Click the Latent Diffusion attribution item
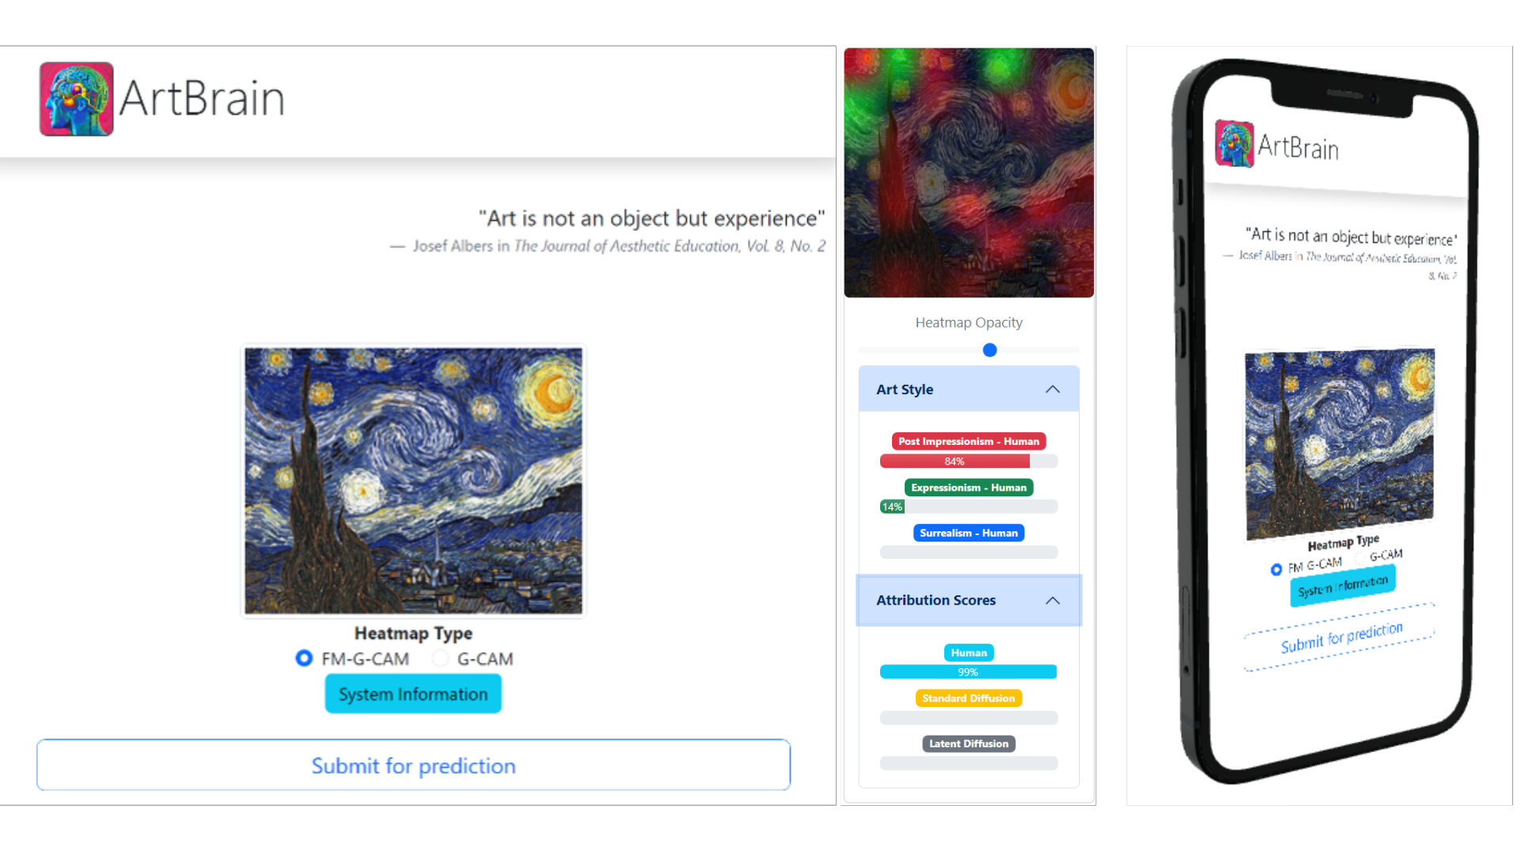The width and height of the screenshot is (1521, 855). [968, 743]
